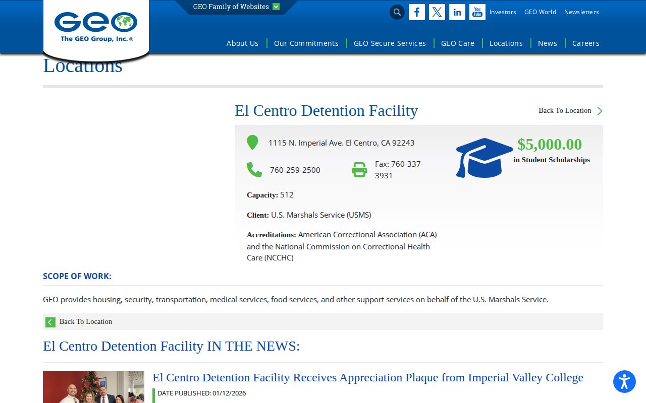The width and height of the screenshot is (646, 403).
Task: Open the accessibility widget button
Action: pos(624,381)
